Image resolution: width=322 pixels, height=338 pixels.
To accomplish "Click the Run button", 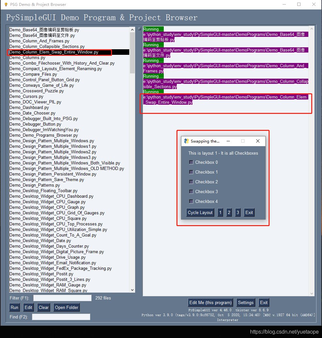I will point(14,307).
